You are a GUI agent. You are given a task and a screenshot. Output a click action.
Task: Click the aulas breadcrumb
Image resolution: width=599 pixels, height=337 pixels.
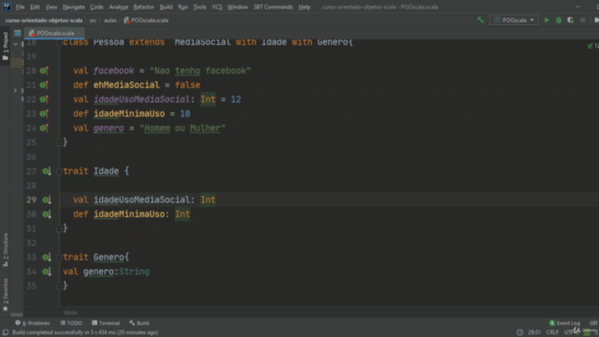coord(110,21)
